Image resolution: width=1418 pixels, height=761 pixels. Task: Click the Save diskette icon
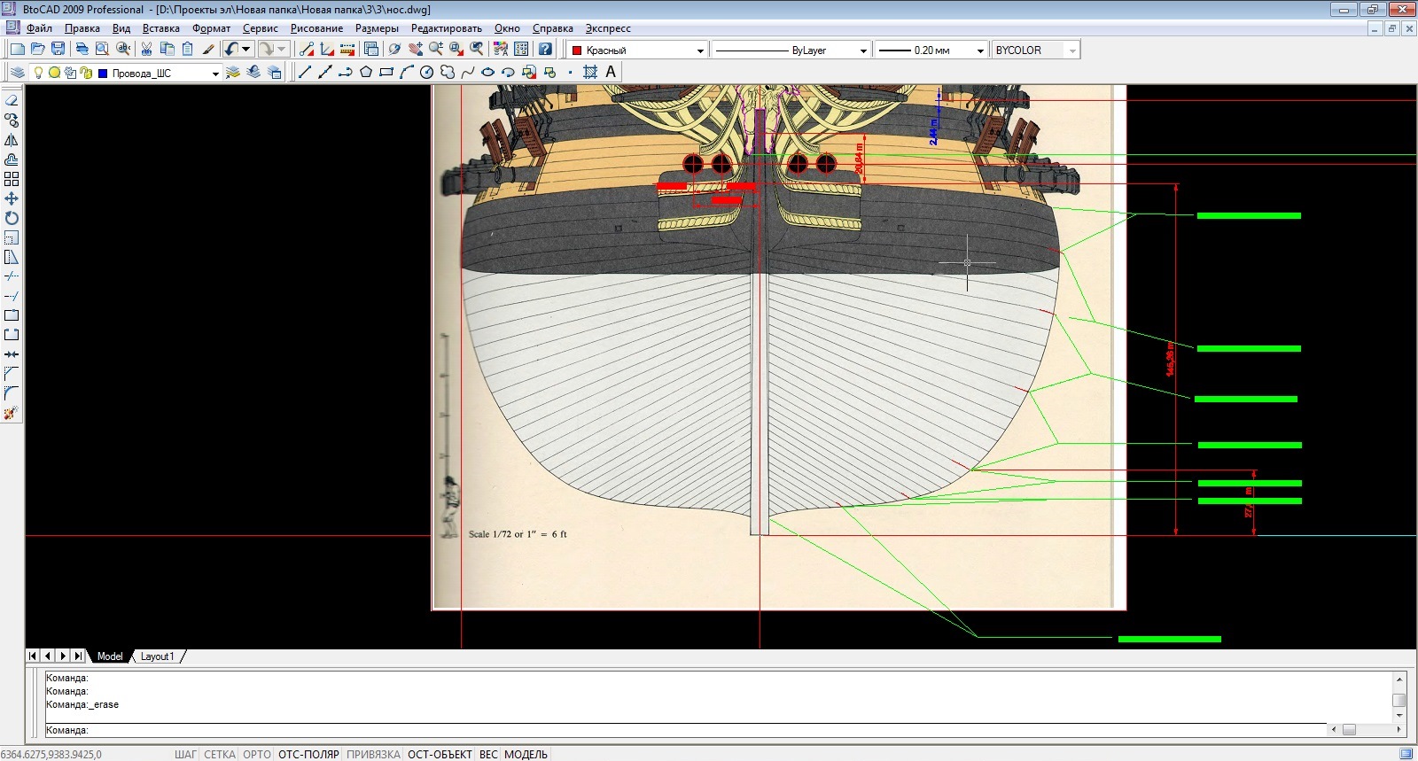58,50
